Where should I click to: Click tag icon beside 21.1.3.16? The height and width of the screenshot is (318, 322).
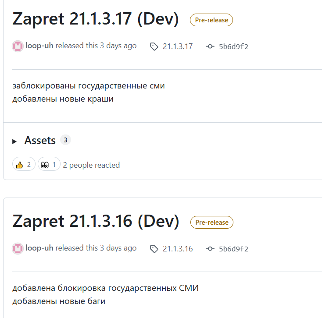tap(154, 249)
